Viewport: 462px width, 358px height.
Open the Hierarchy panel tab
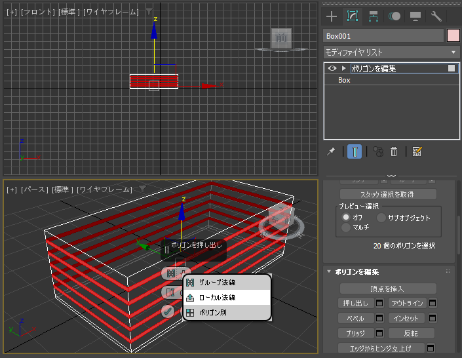click(374, 16)
